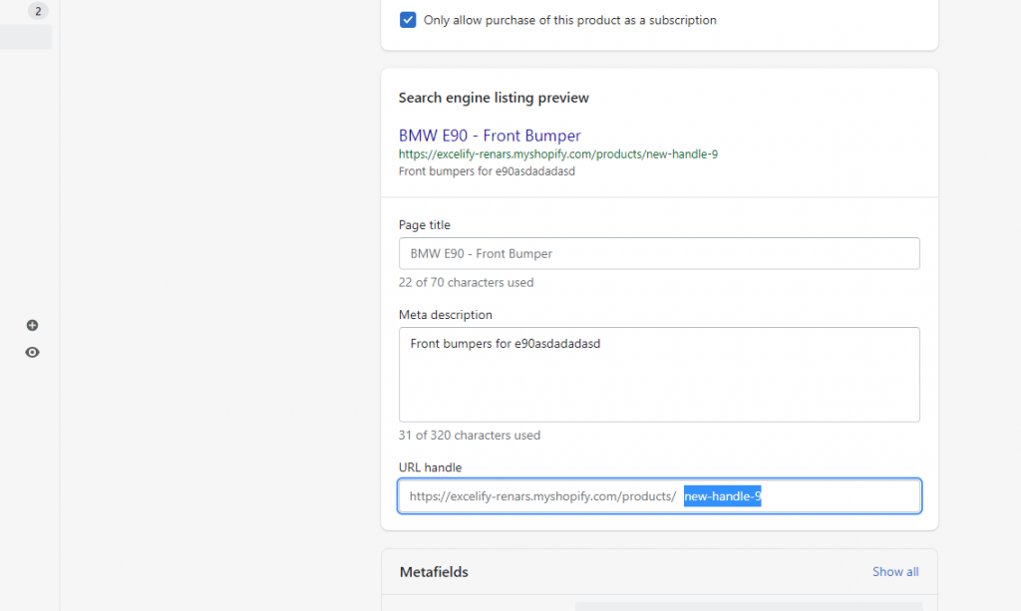Focus the Page title input field
The image size is (1021, 611).
click(658, 253)
